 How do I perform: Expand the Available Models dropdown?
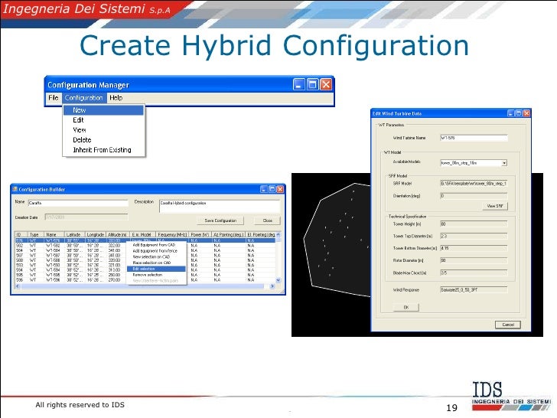click(504, 163)
